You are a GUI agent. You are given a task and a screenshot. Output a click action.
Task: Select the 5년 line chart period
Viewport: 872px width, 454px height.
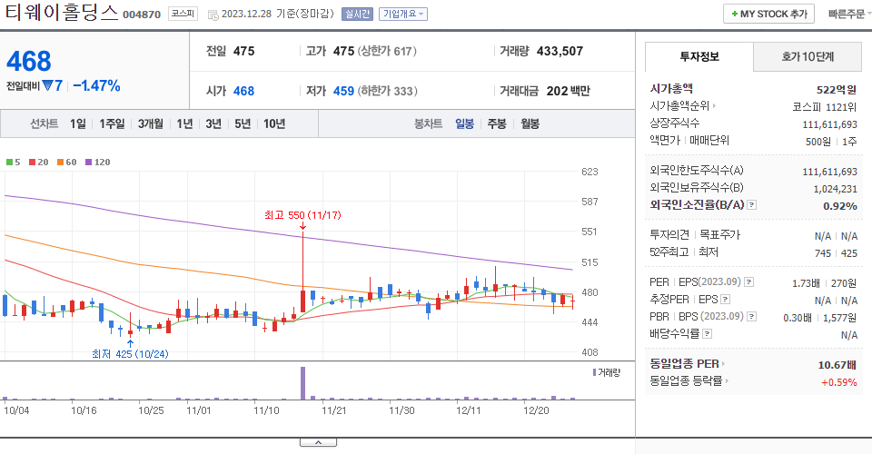[243, 123]
